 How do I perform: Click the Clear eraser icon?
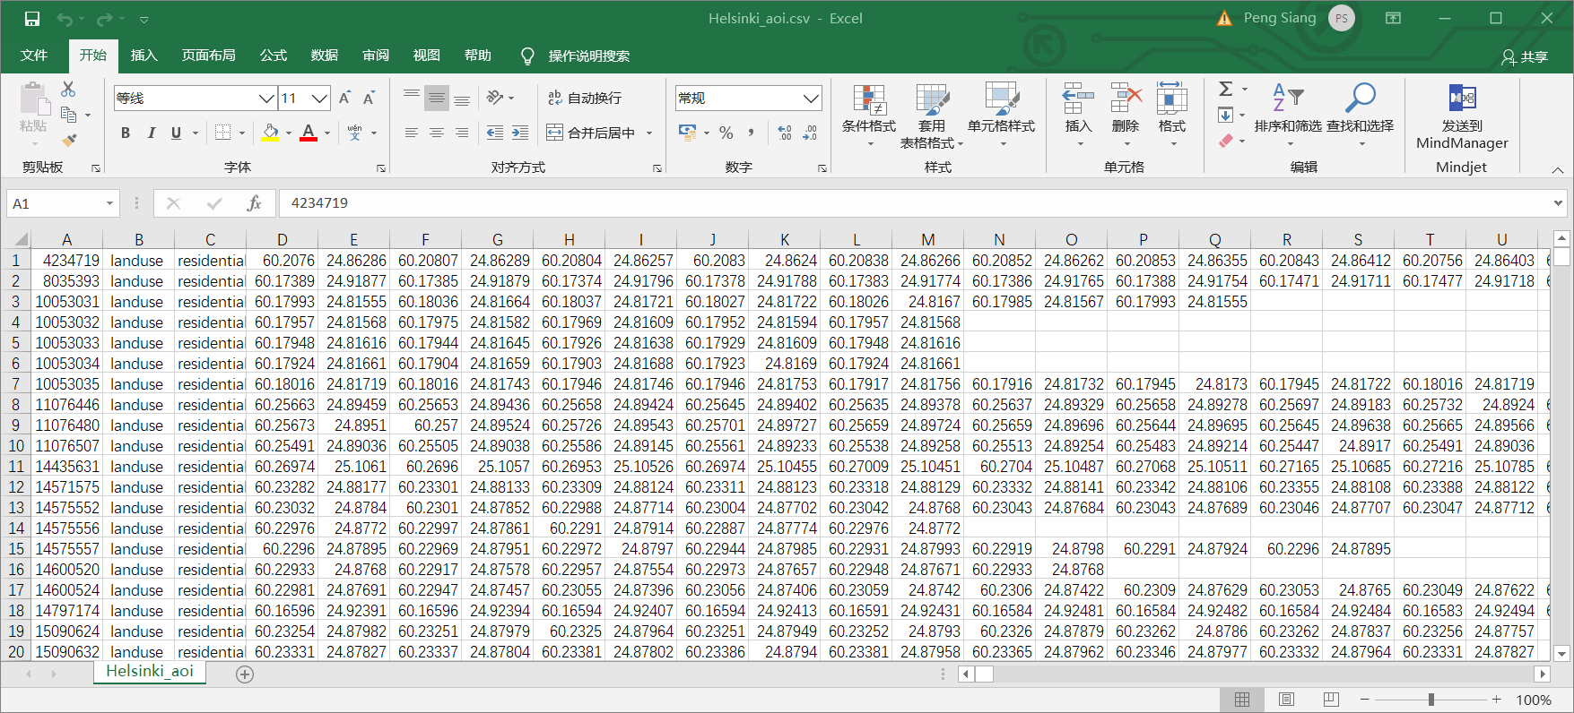click(x=1226, y=141)
